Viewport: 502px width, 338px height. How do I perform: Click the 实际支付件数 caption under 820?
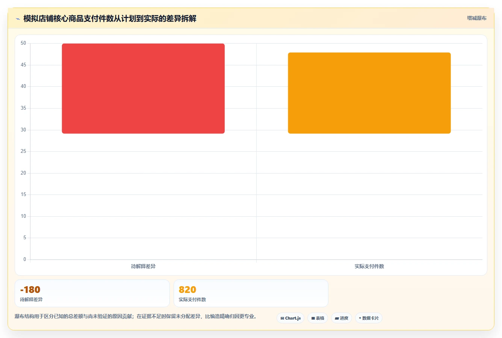pos(192,300)
